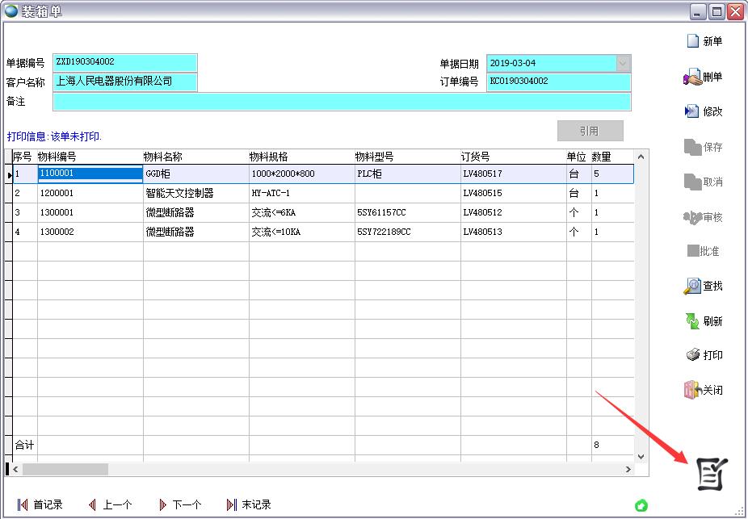Click the horizontal scrollbar right arrow
The image size is (748, 519).
[x=628, y=469]
